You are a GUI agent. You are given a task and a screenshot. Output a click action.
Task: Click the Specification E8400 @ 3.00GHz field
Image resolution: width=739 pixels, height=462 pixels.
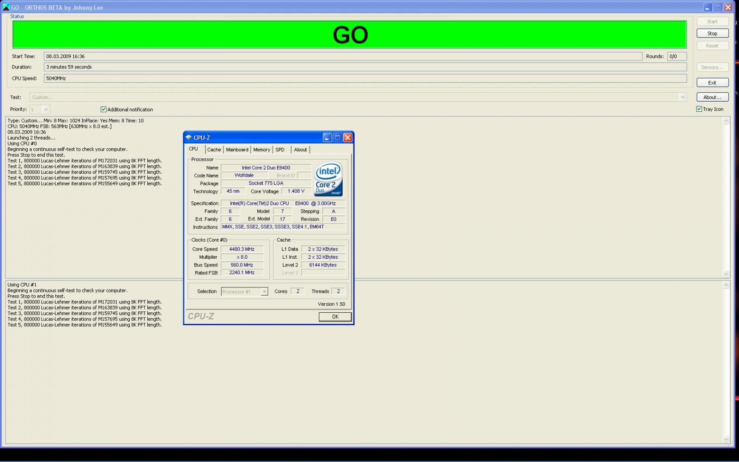283,203
